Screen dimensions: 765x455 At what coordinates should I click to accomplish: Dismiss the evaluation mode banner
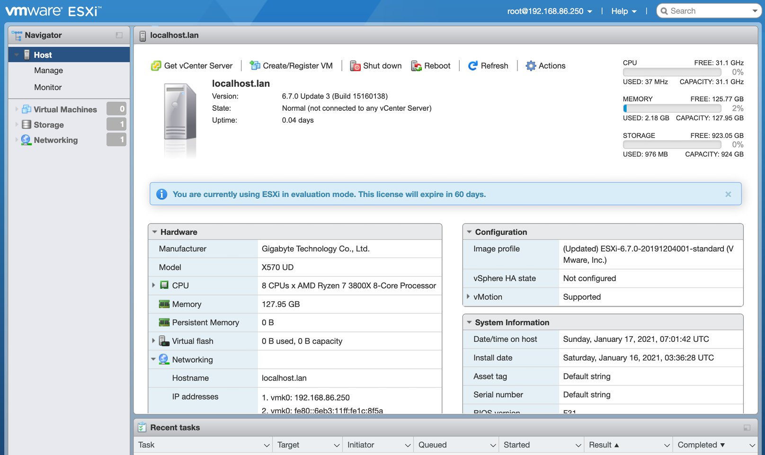tap(728, 194)
